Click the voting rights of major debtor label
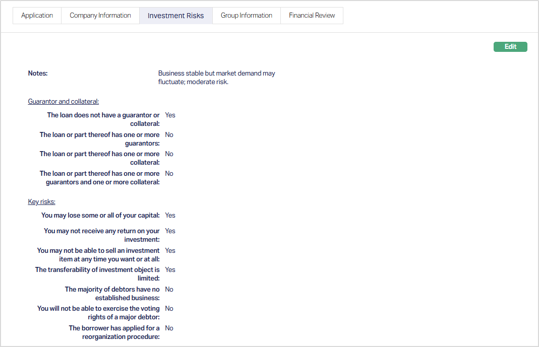539x347 pixels. [98, 313]
